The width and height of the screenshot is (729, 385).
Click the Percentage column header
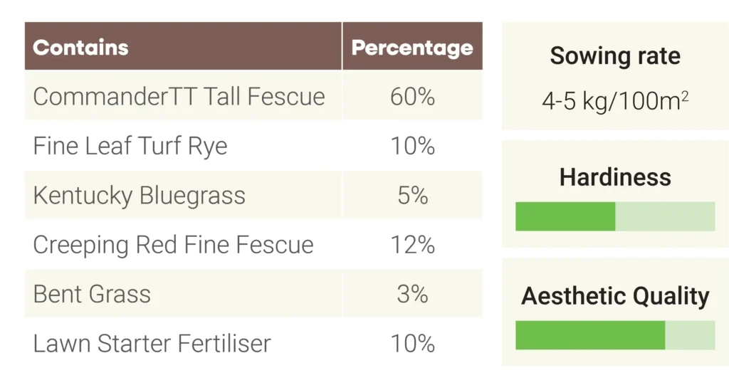pyautogui.click(x=412, y=48)
